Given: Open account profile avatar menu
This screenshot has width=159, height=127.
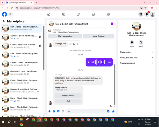Looking at the screenshot, I should (153, 14).
